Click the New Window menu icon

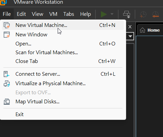point(7,35)
